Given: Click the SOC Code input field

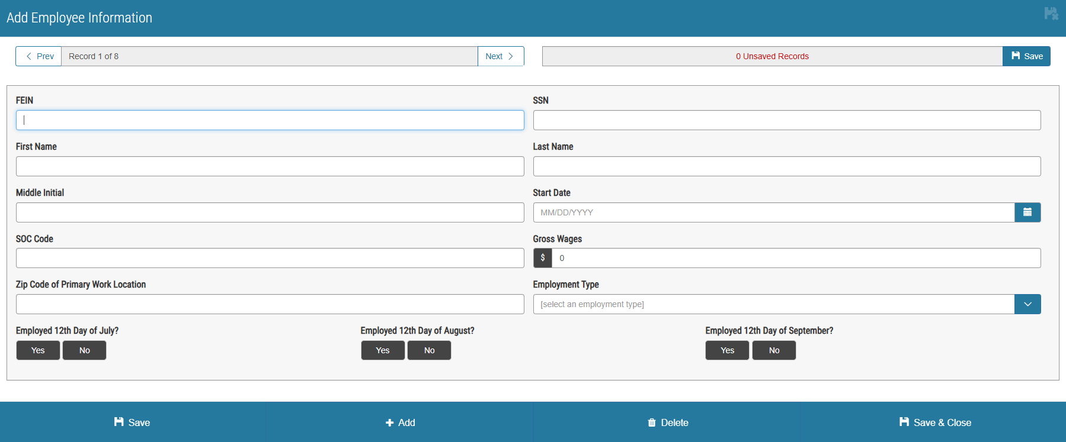Looking at the screenshot, I should pos(270,258).
